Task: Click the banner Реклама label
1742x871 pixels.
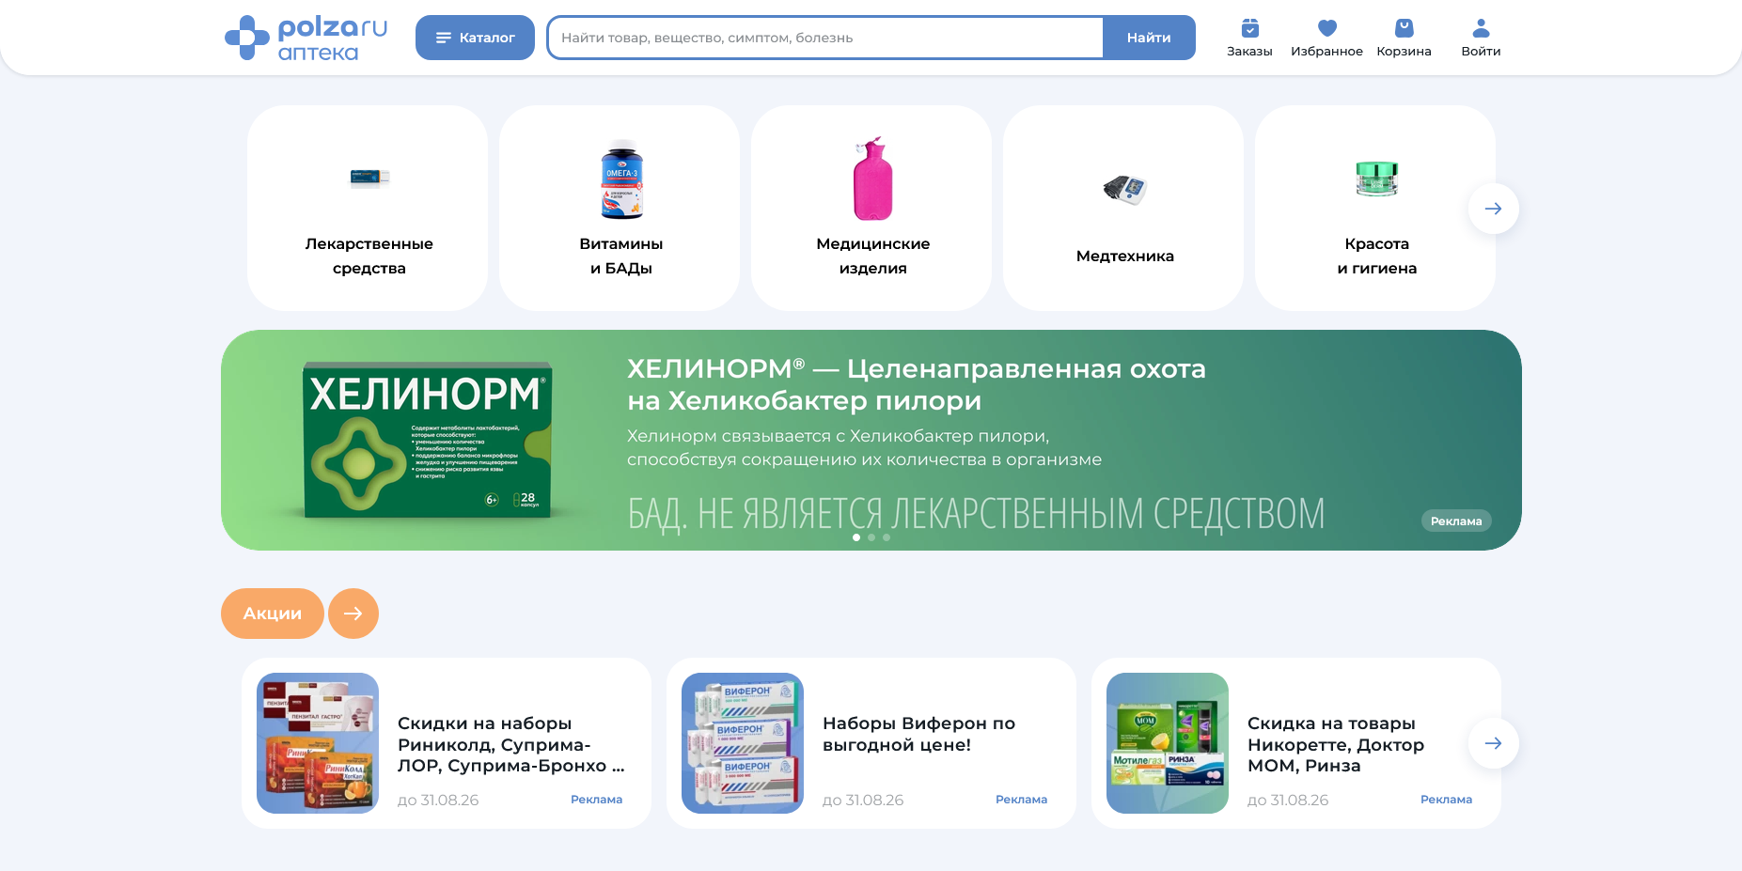Action: point(1456,521)
